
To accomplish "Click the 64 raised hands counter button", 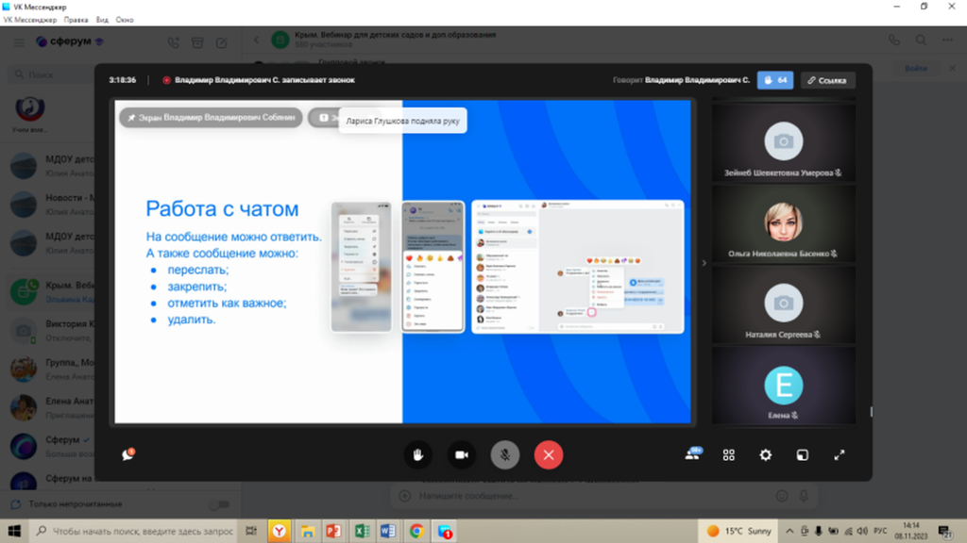I will pos(775,80).
